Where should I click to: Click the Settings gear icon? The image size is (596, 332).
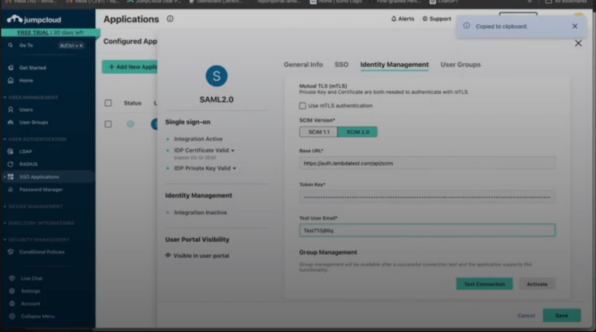pos(12,291)
